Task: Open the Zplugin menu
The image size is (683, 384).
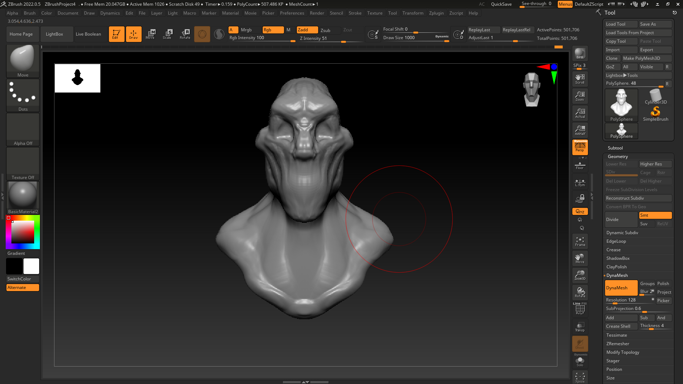Action: coord(436,13)
